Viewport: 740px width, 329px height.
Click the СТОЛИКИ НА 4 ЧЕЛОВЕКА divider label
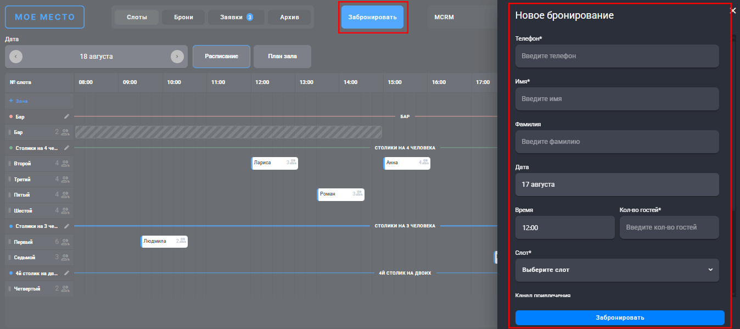405,148
